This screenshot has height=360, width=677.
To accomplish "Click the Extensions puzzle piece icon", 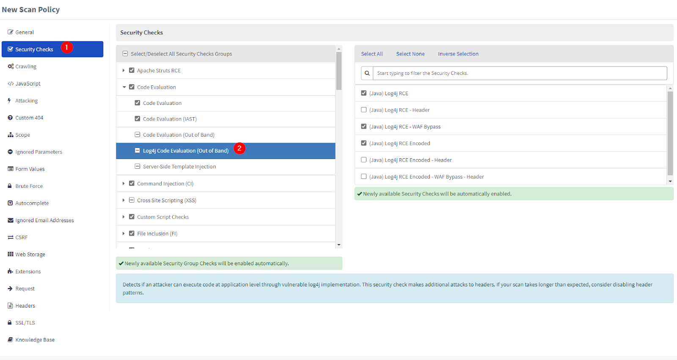I will pos(11,271).
